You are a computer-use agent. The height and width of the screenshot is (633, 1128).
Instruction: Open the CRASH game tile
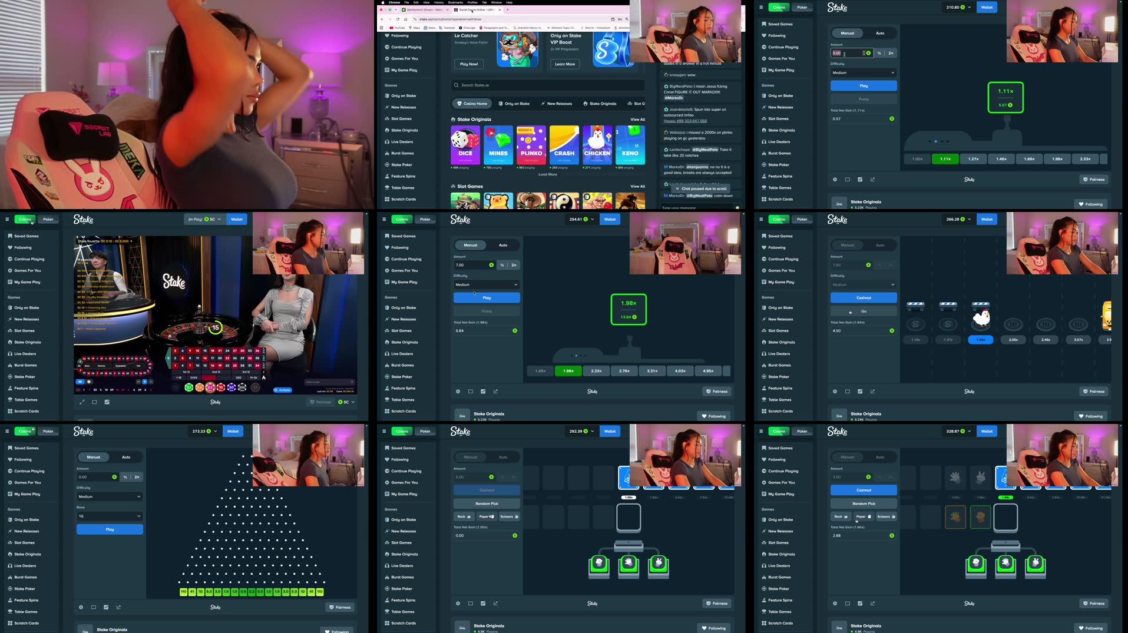(564, 145)
